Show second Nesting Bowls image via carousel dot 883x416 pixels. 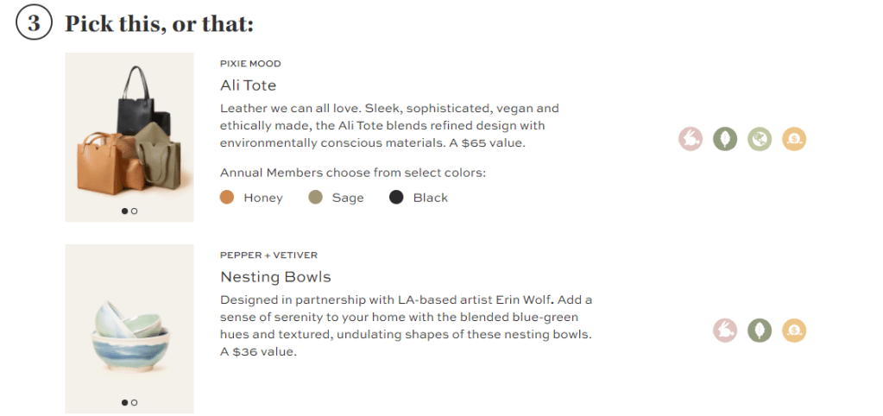point(135,402)
